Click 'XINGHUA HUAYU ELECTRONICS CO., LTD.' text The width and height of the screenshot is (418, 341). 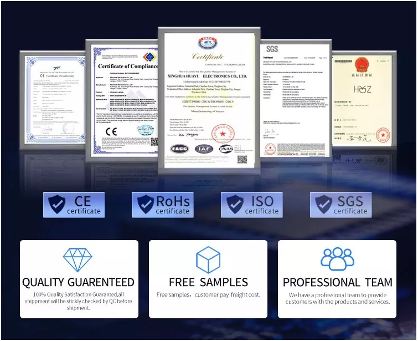click(x=207, y=77)
